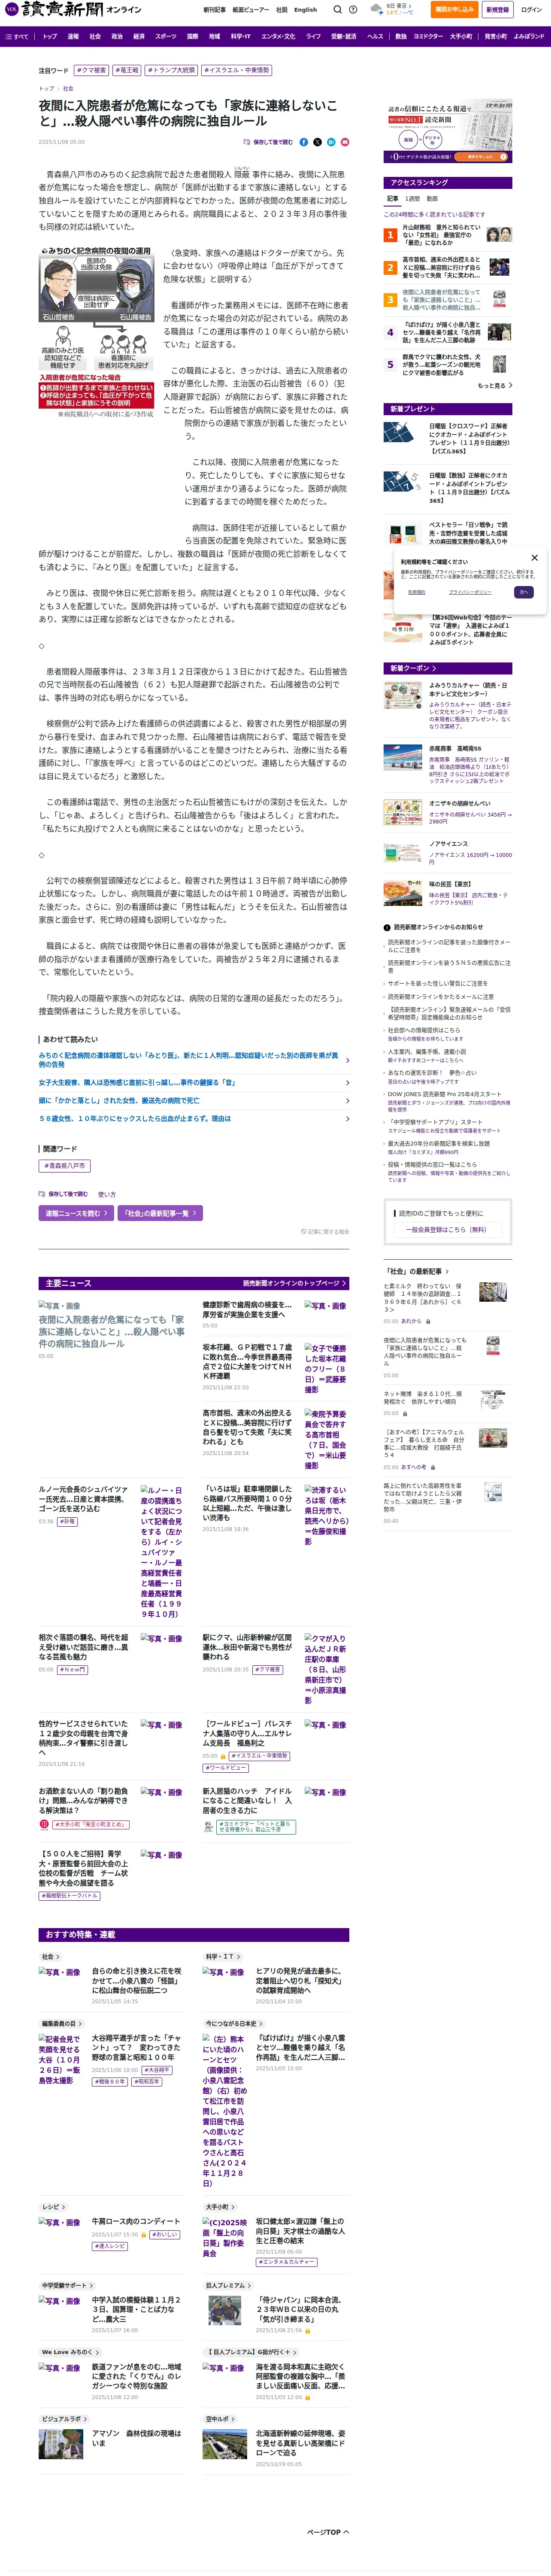Open 大手小町 navigation menu item
This screenshot has width=551, height=2576.
tap(461, 36)
